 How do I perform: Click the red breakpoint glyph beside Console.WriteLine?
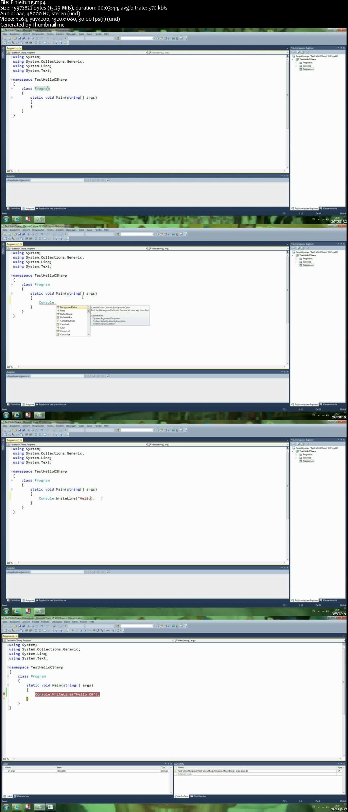4,694
